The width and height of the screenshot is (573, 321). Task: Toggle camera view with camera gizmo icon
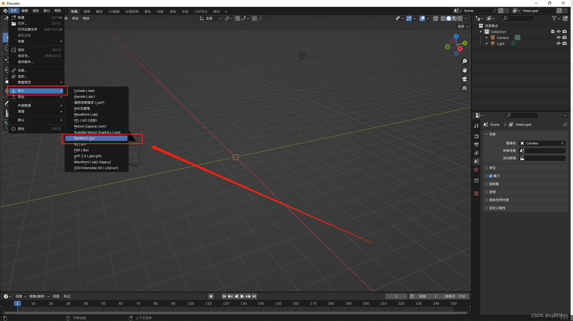click(465, 79)
